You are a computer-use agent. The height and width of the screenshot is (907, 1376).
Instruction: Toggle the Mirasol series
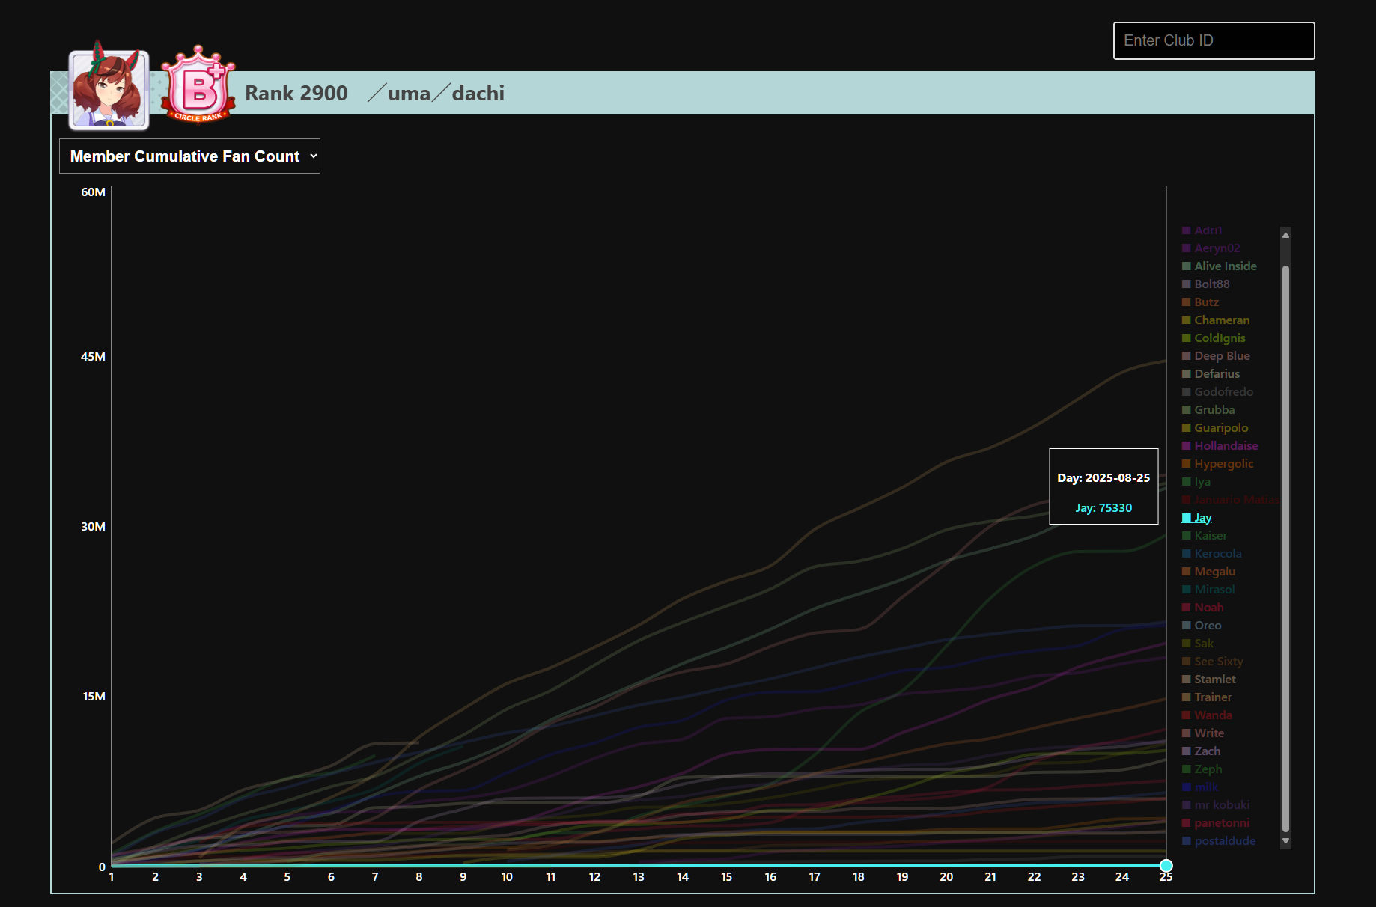(1208, 590)
